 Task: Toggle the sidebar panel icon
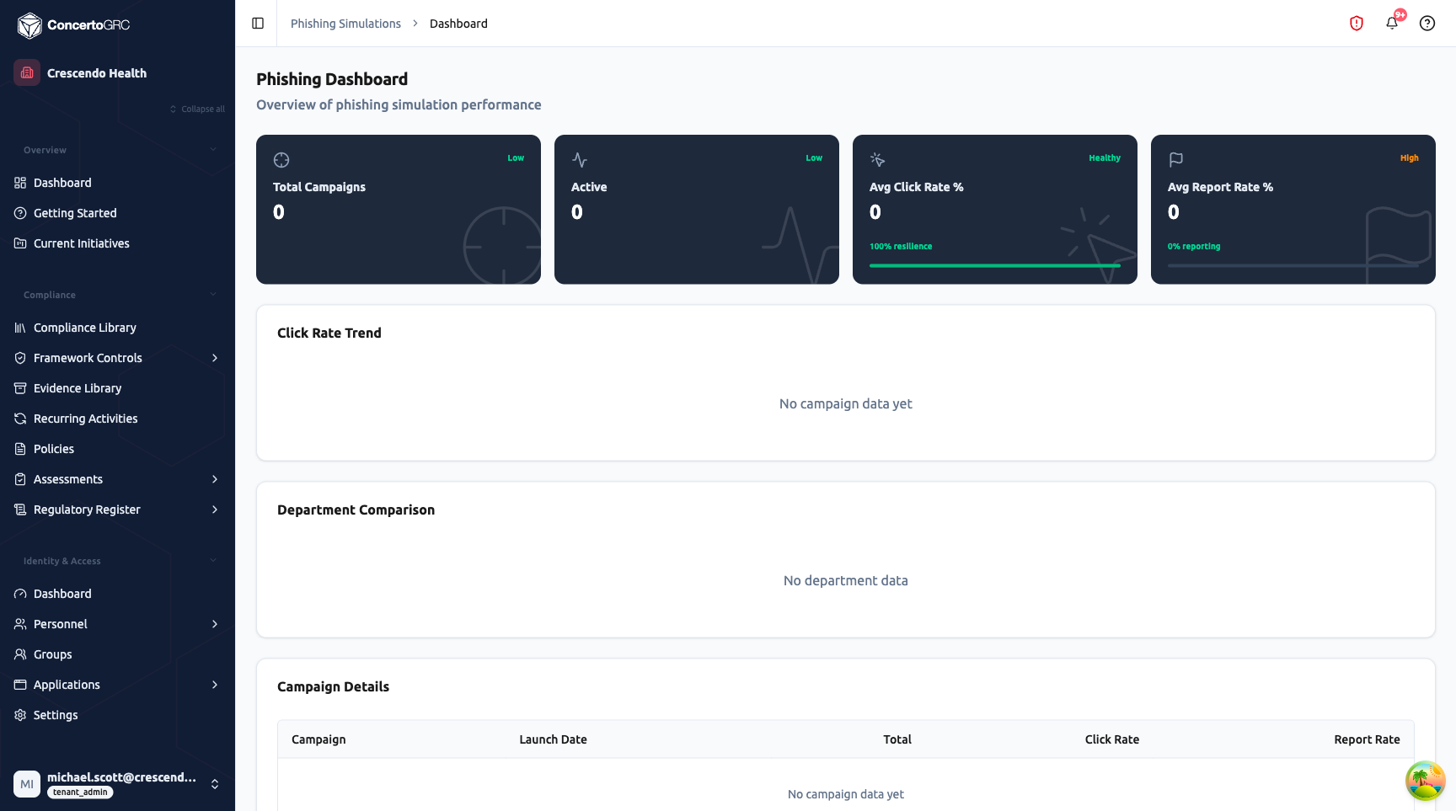pos(258,24)
